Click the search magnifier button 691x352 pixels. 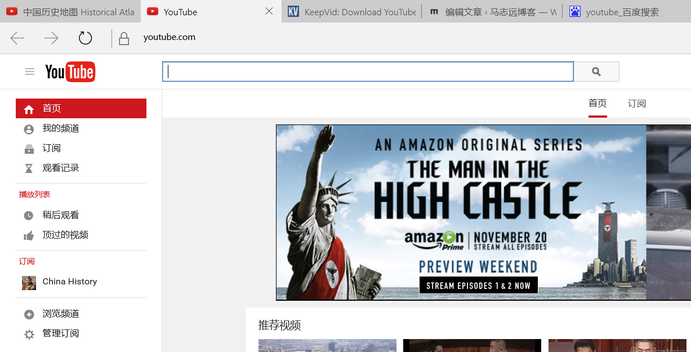click(x=596, y=72)
